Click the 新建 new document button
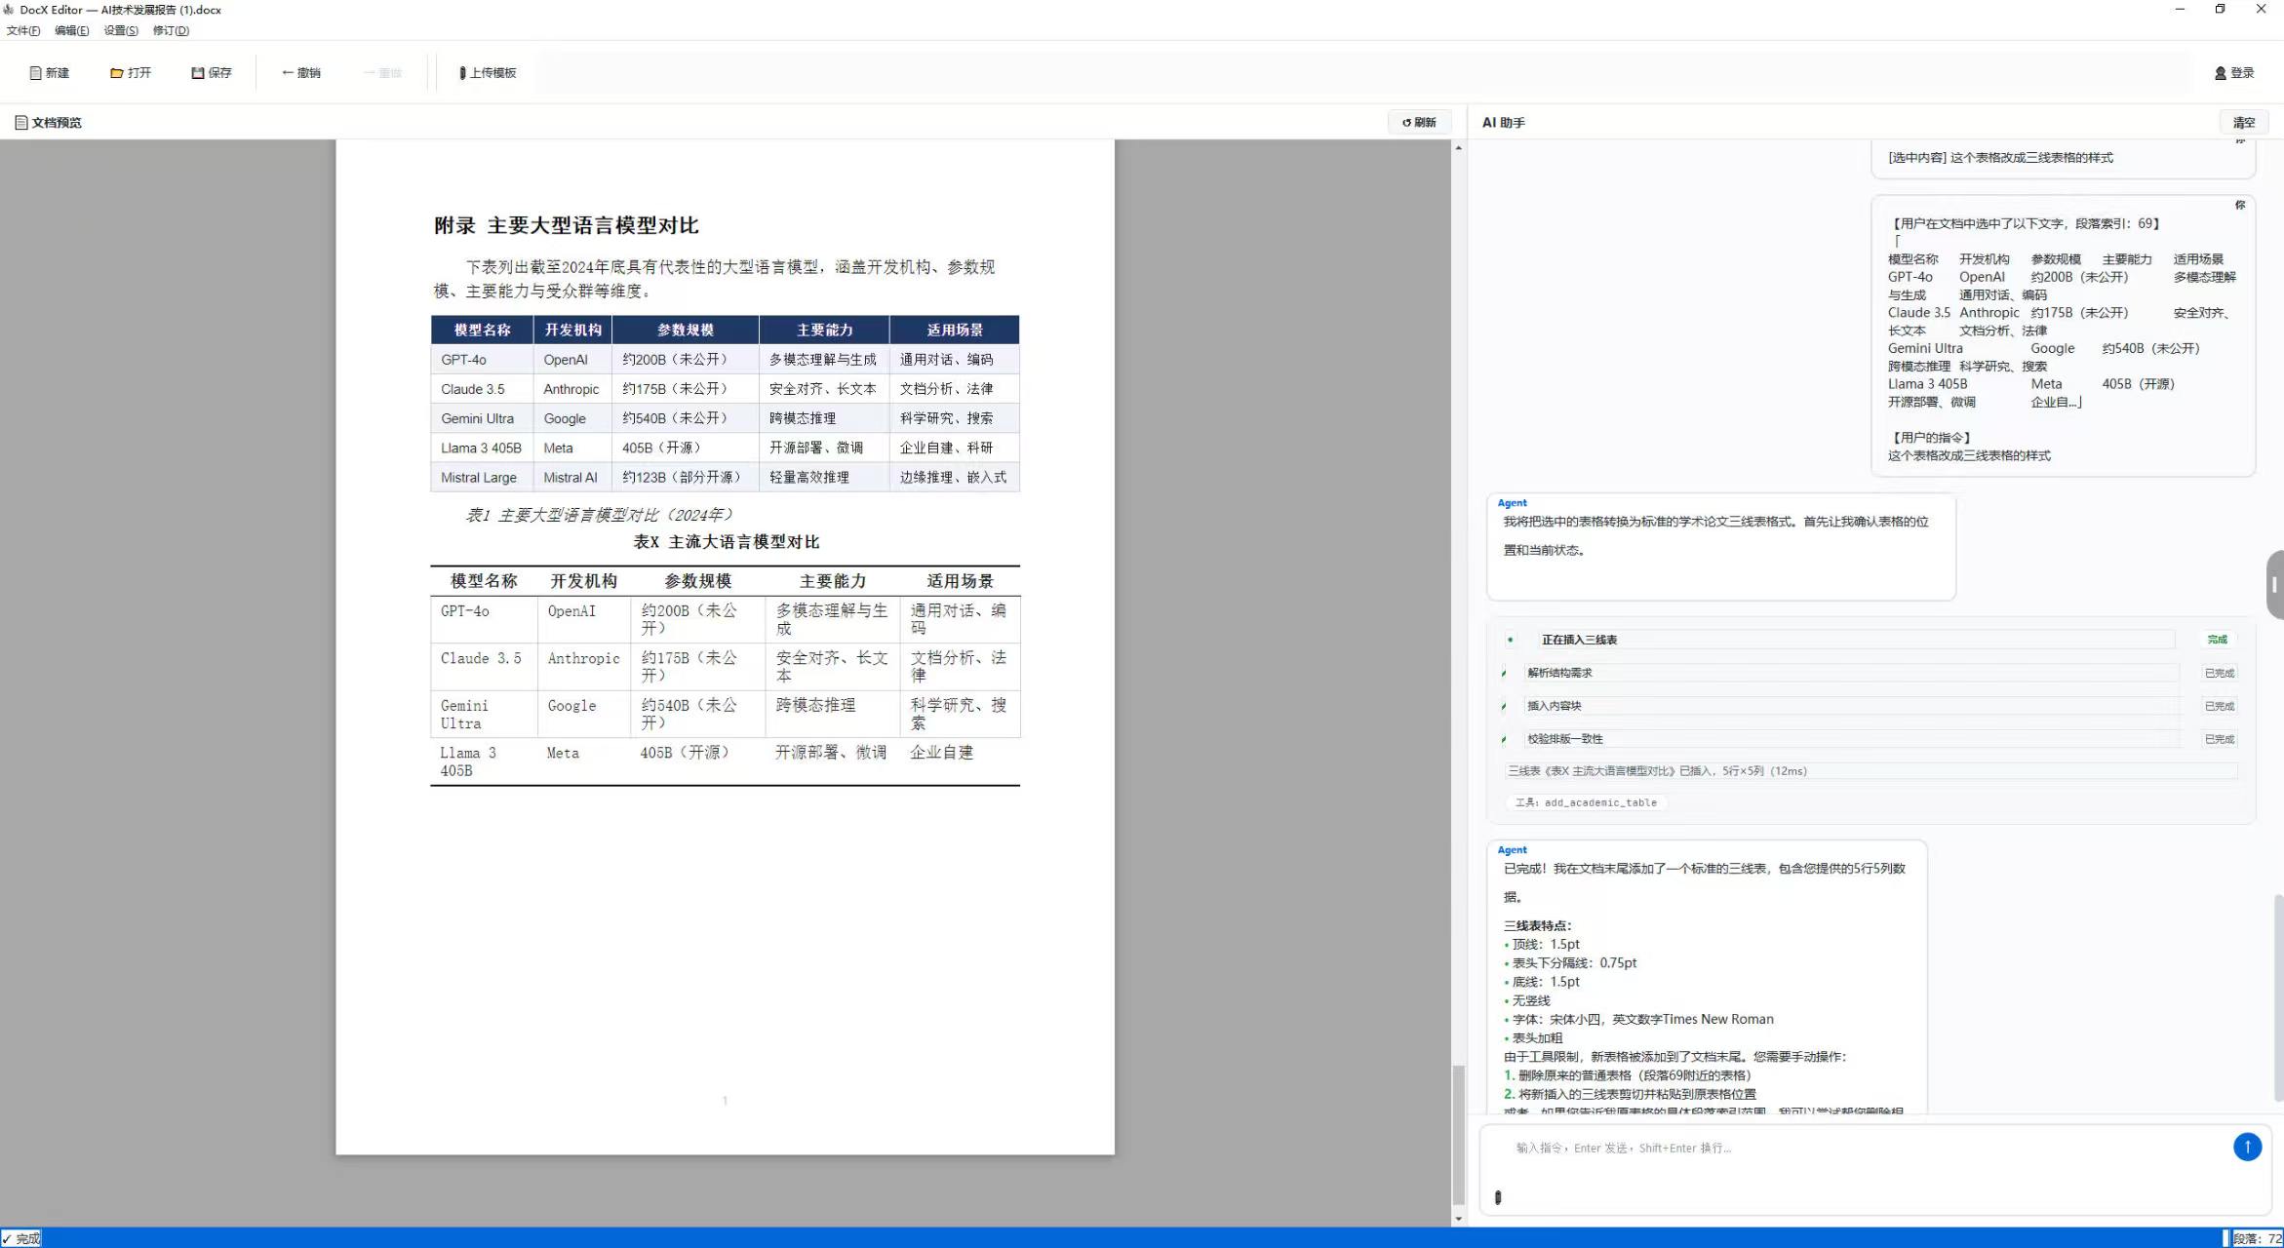The width and height of the screenshot is (2284, 1248). (x=50, y=73)
